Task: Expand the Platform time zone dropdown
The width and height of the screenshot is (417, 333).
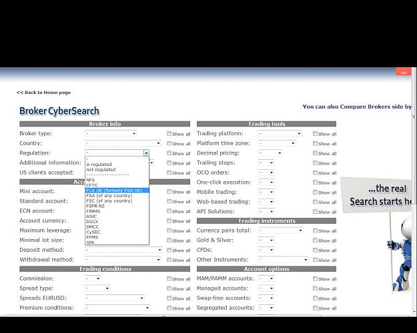Action: coord(277,143)
